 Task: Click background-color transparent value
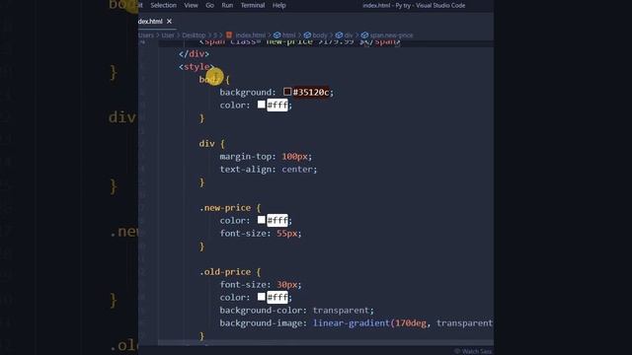[341, 311]
